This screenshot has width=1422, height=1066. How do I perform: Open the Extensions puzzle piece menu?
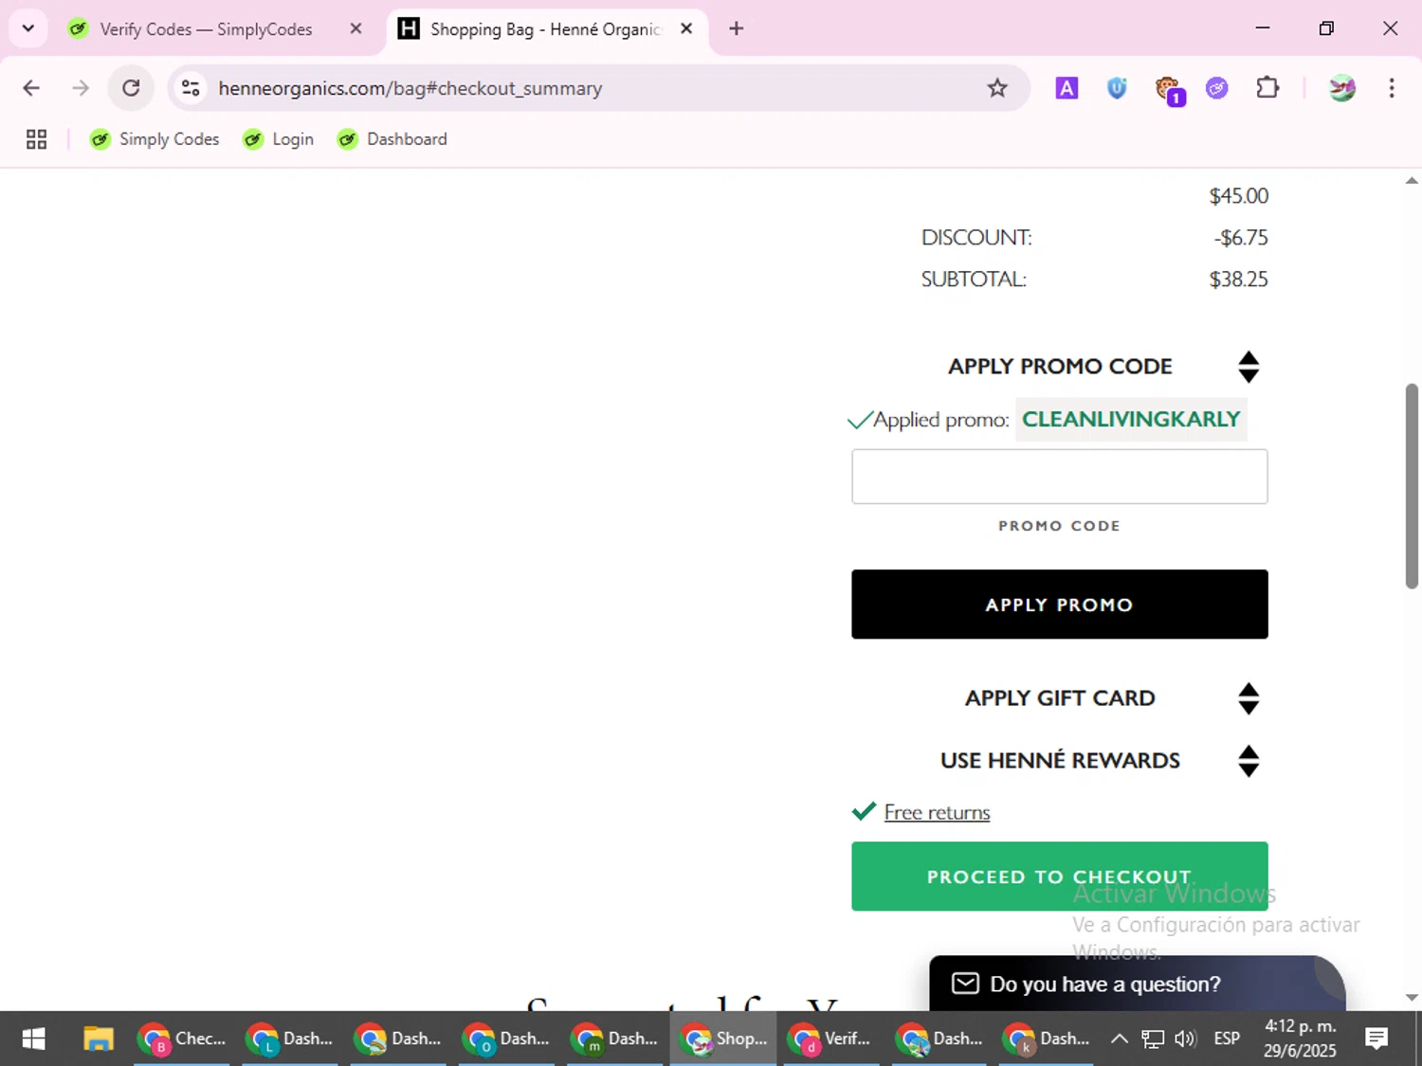coord(1267,88)
